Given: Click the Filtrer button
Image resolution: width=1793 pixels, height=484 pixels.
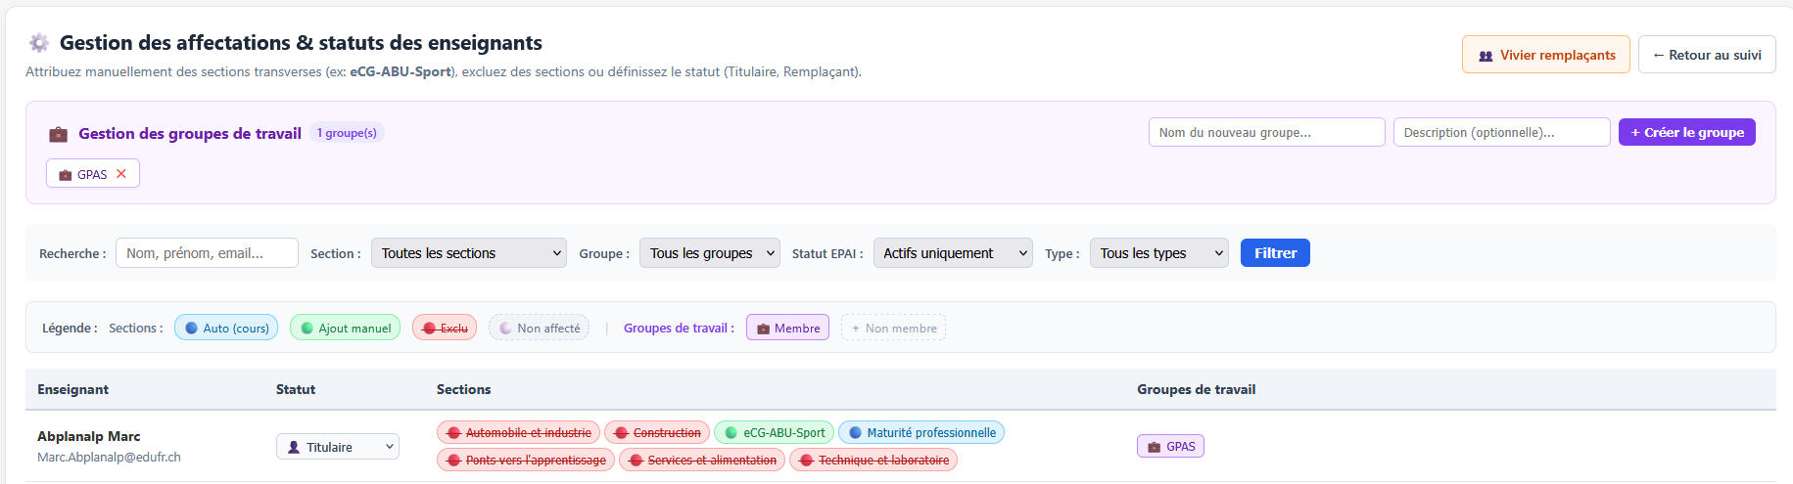Looking at the screenshot, I should [1275, 253].
